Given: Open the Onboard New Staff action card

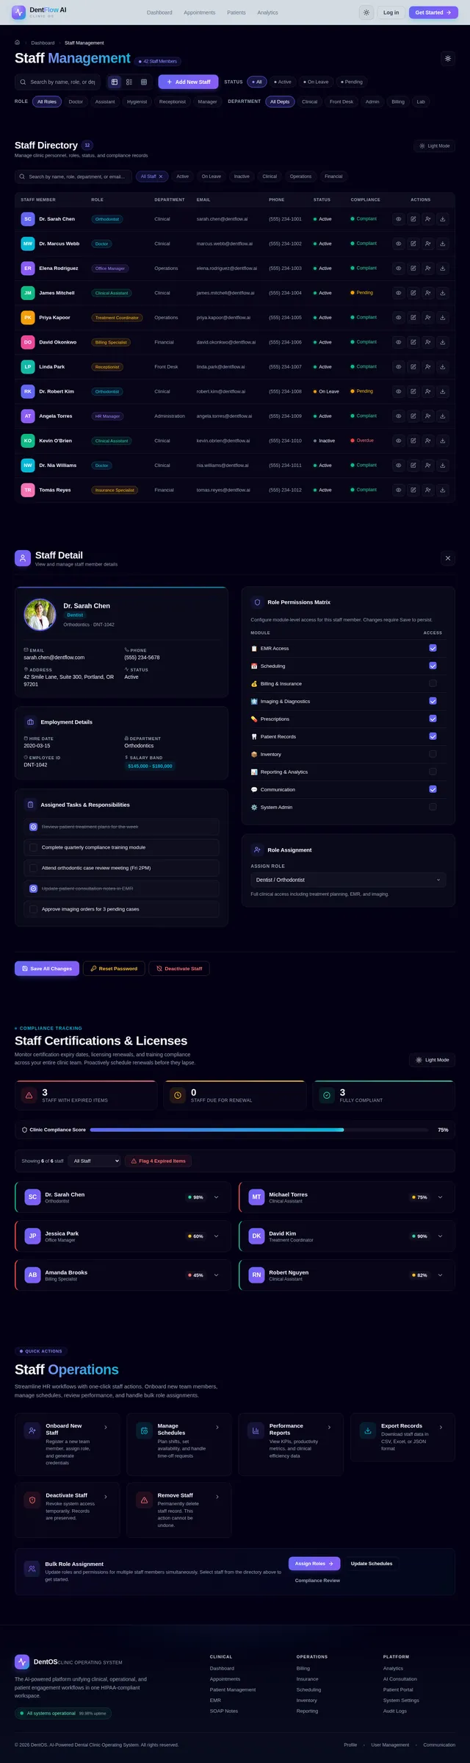Looking at the screenshot, I should tap(68, 1444).
